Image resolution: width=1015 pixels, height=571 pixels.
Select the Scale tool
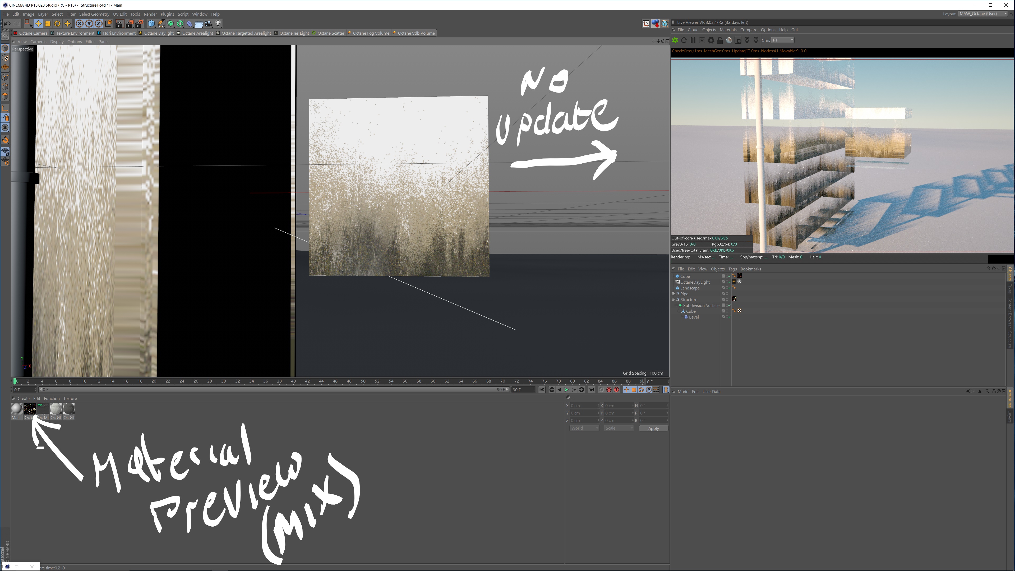pos(48,24)
